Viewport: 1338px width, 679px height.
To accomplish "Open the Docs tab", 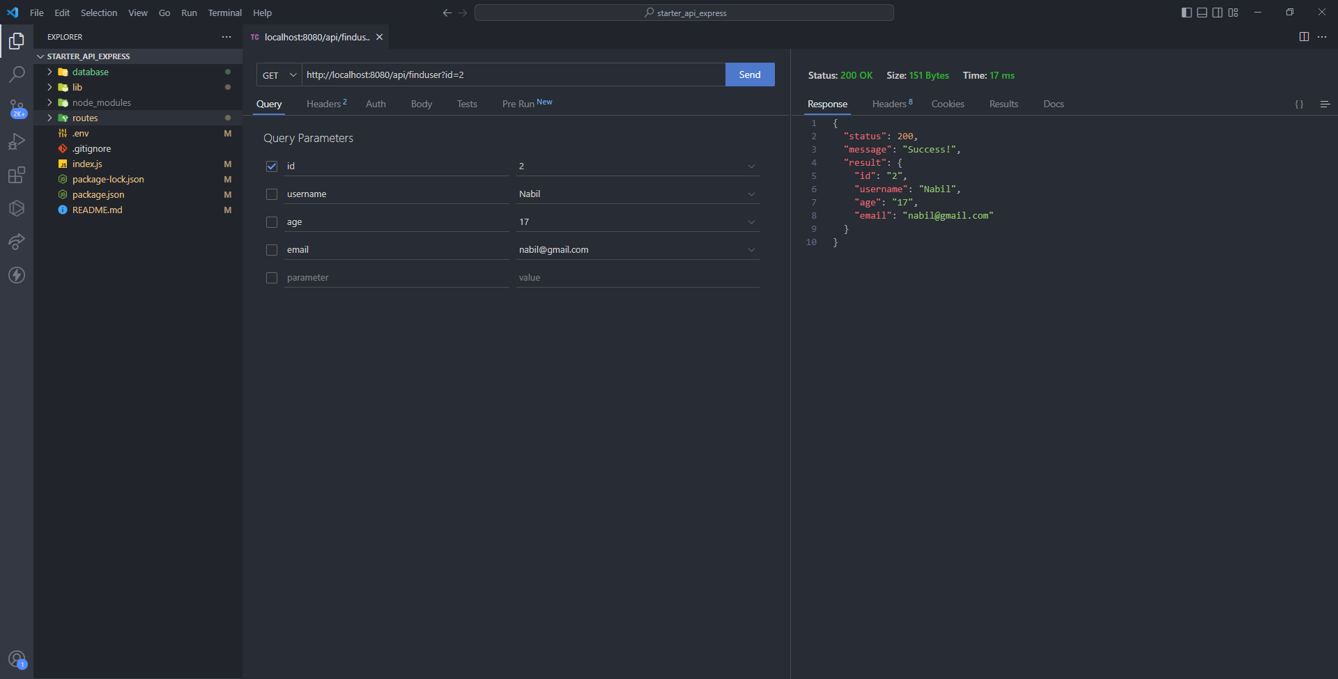I will 1054,104.
